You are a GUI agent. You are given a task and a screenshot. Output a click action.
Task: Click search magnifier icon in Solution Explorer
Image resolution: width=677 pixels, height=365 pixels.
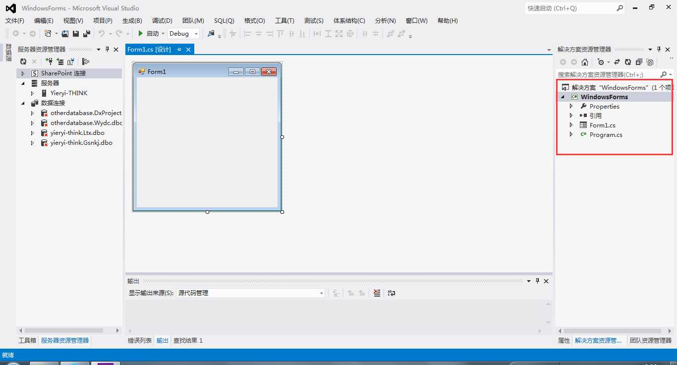[x=664, y=74]
